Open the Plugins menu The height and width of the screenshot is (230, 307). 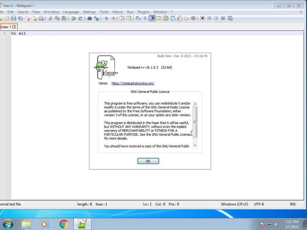coord(143,12)
